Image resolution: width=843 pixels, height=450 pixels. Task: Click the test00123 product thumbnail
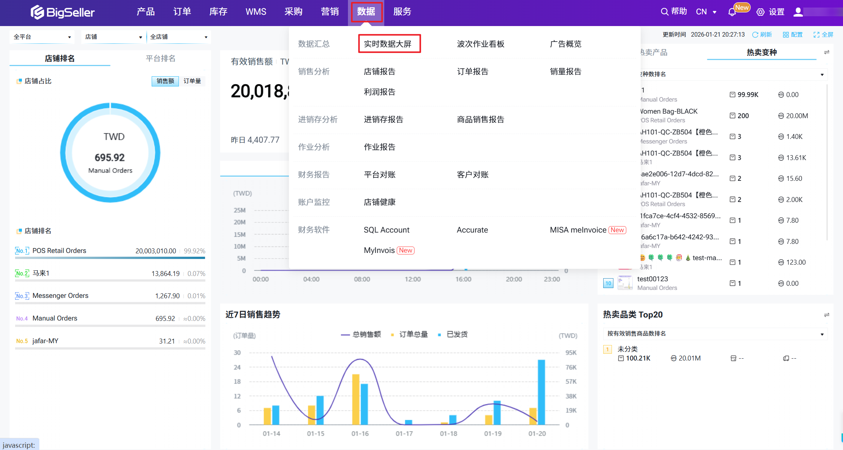point(625,283)
